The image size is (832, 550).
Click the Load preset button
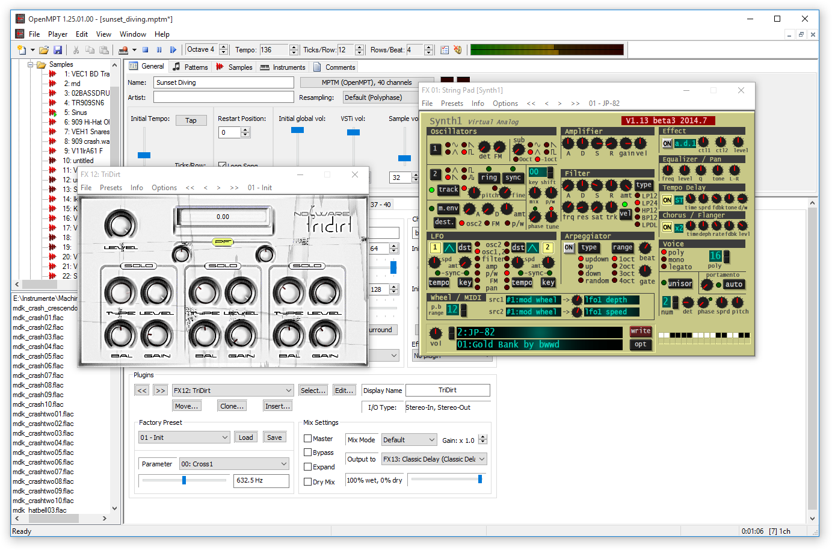[245, 437]
